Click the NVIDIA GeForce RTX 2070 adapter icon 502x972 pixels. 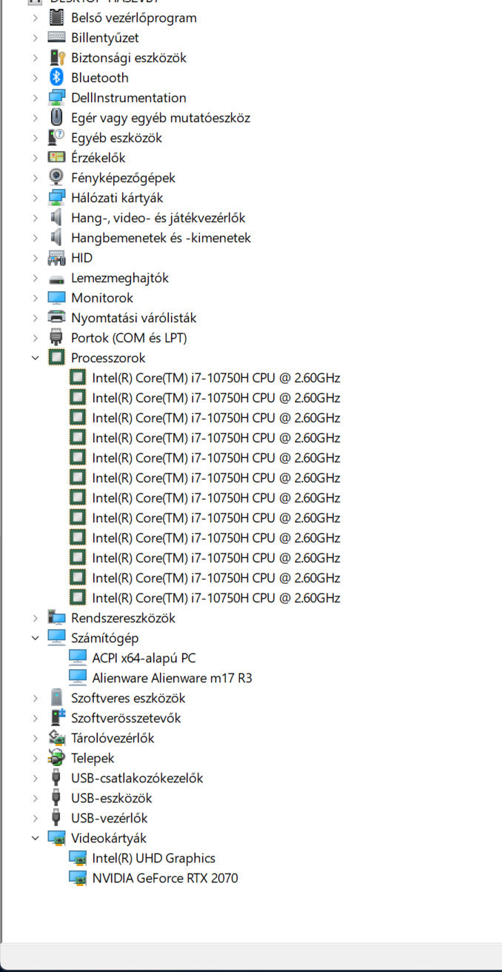[x=78, y=878]
